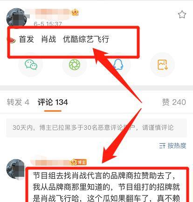Tap the 博主 badge on the comment
Image resolution: width=193 pixels, height=202 pixels.
78,162
